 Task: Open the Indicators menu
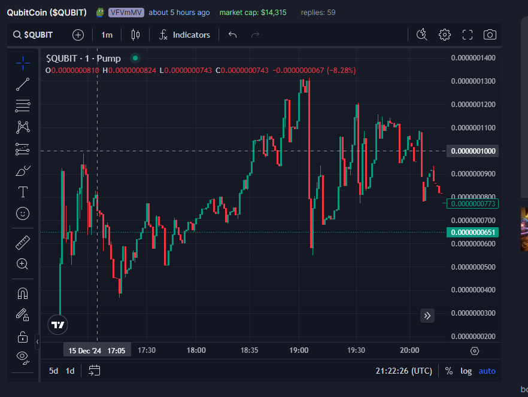tap(184, 35)
